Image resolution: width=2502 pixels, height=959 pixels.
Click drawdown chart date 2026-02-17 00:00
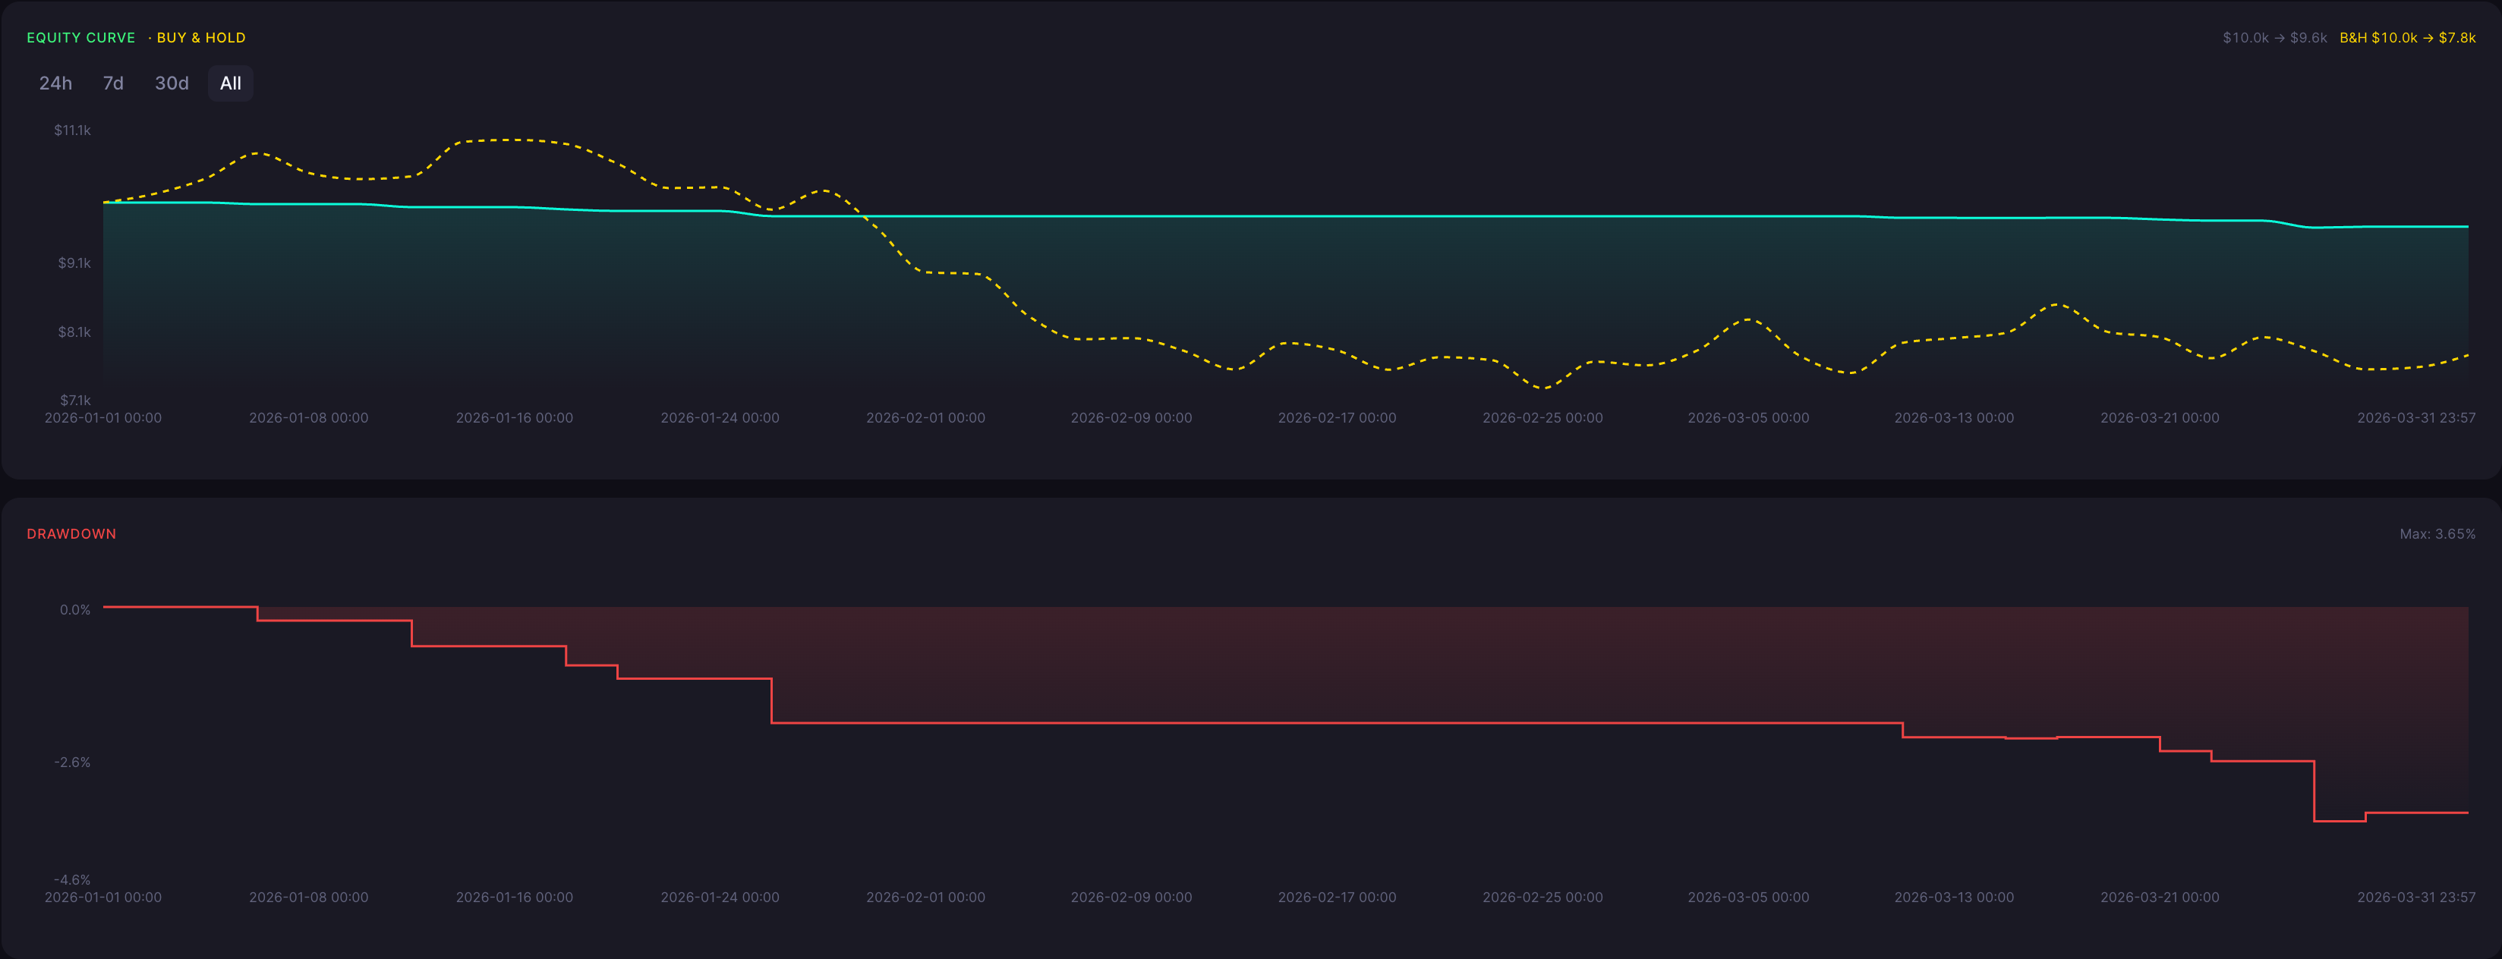[x=1338, y=897]
